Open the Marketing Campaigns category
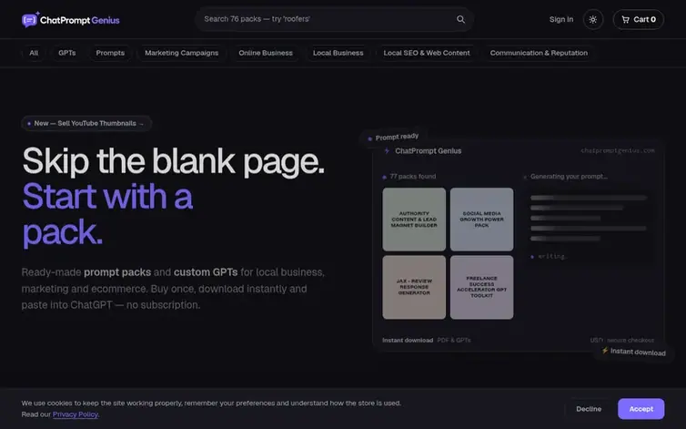 [182, 53]
